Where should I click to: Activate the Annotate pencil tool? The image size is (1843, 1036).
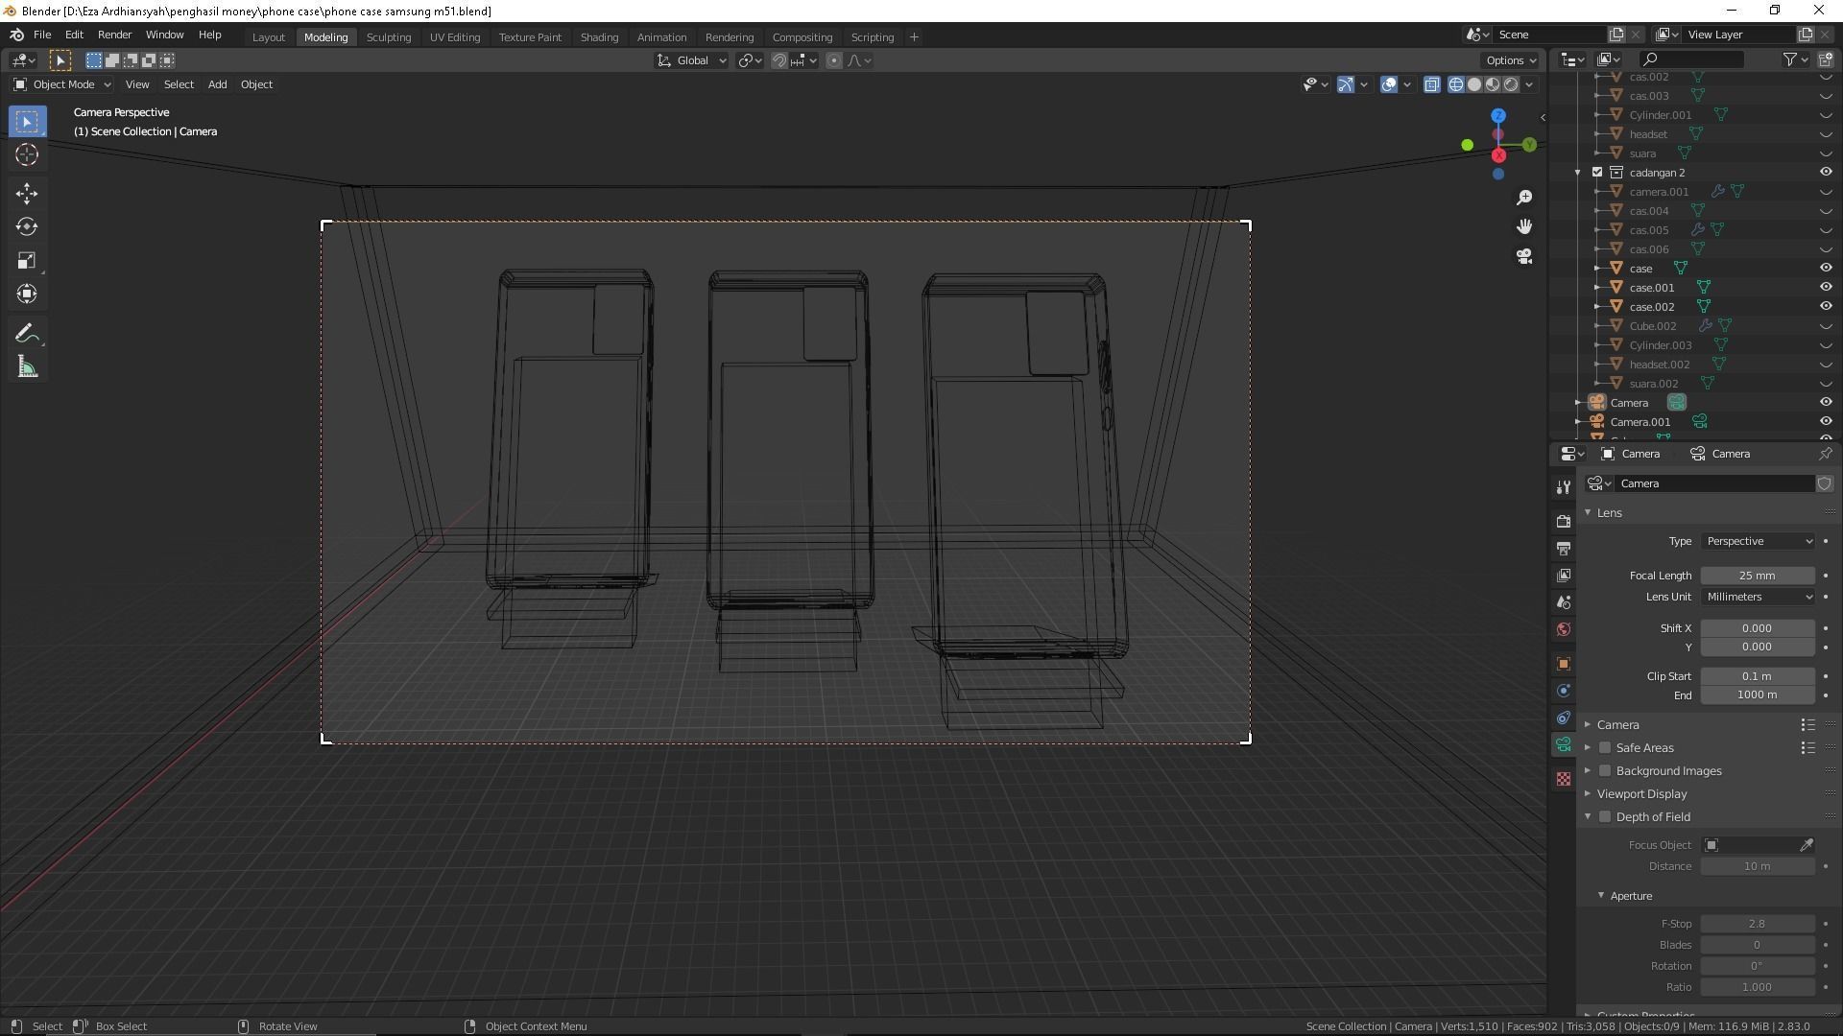tap(26, 334)
